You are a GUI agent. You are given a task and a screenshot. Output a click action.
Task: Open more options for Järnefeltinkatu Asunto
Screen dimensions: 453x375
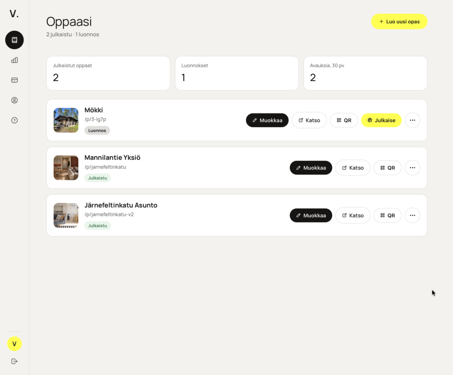point(412,216)
